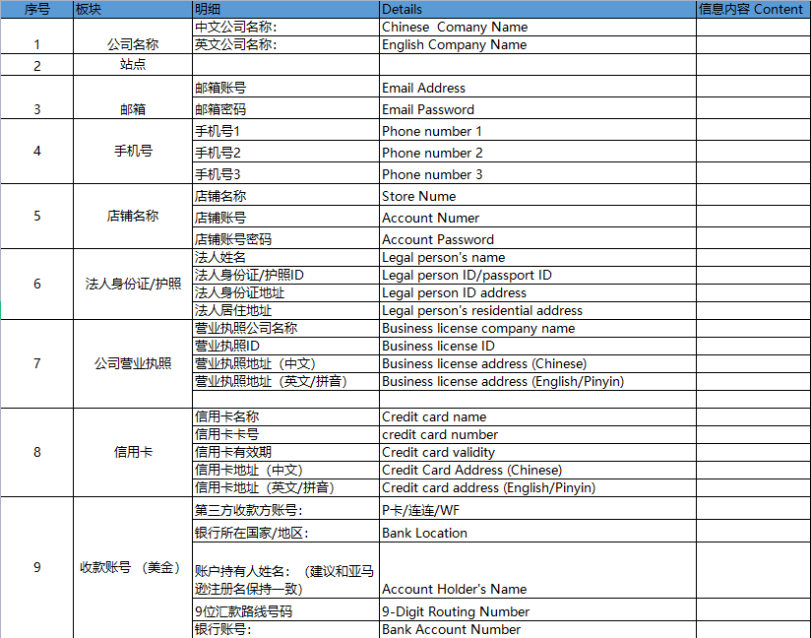This screenshot has width=811, height=638.
Task: Click the Content cell for Email Address row
Action: tap(754, 87)
